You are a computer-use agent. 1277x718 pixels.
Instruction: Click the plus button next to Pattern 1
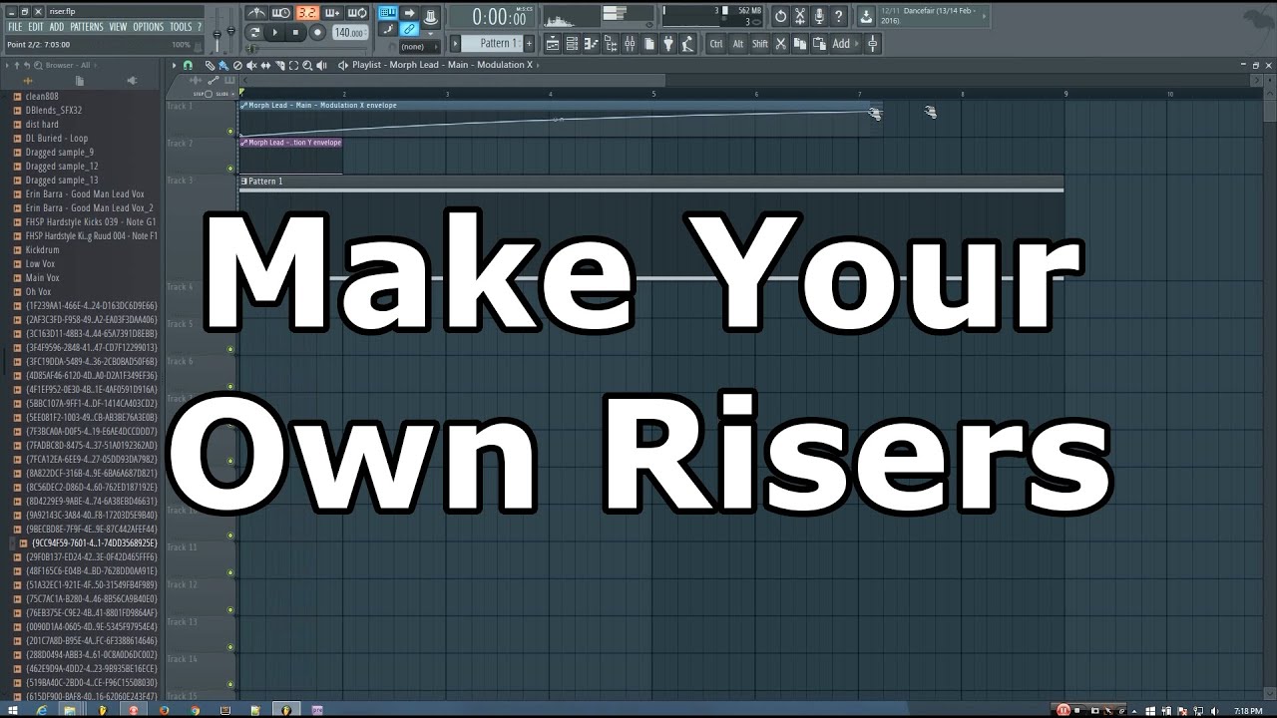[529, 43]
